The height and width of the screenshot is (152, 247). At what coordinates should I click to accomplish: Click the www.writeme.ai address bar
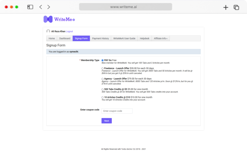click(126, 7)
